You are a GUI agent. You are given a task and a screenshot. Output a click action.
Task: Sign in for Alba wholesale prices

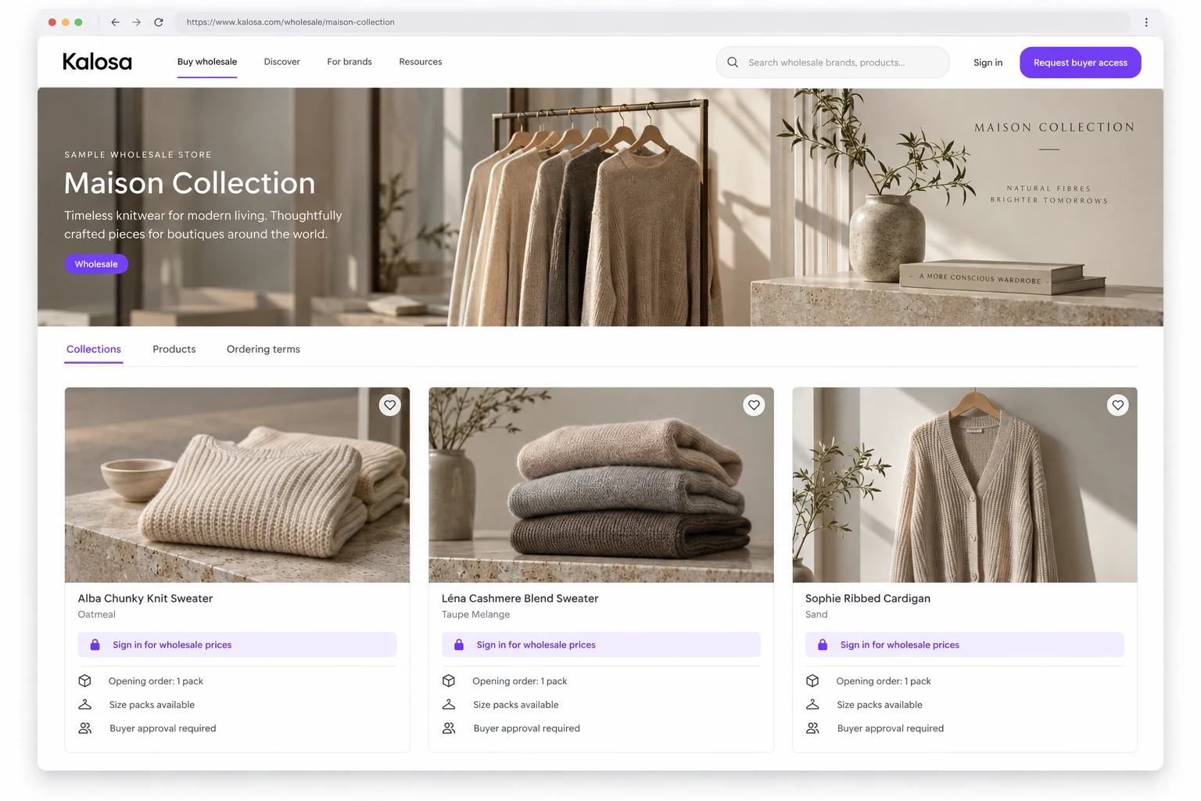237,645
